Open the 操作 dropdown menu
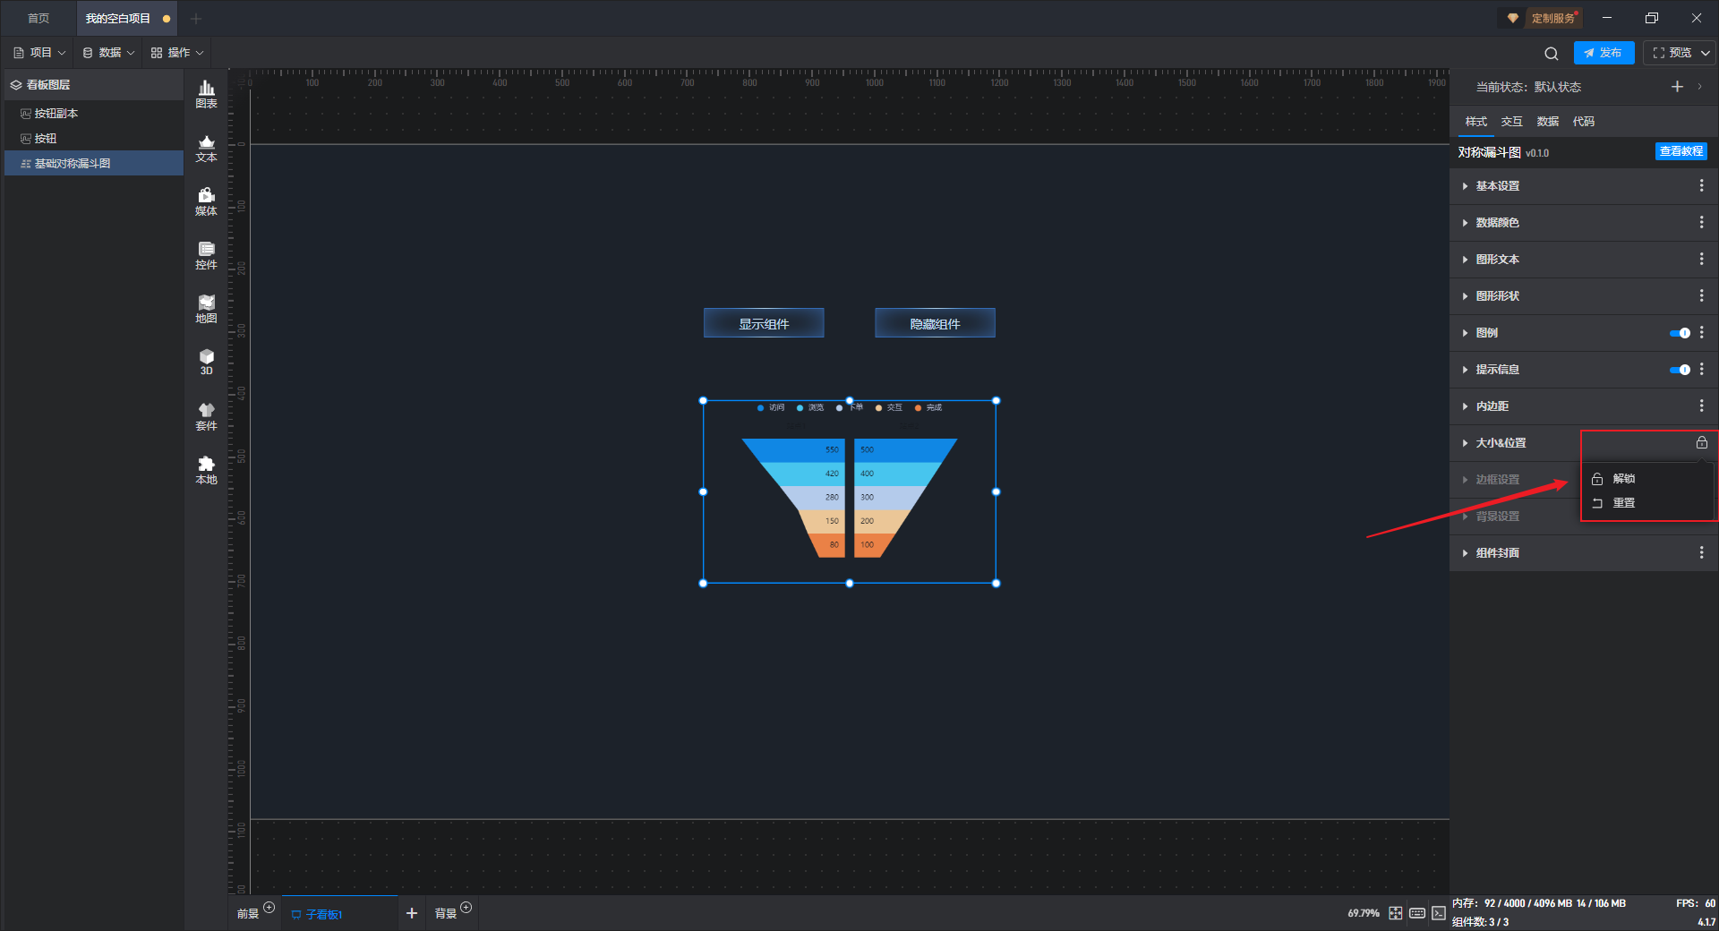The image size is (1719, 931). pyautogui.click(x=177, y=53)
